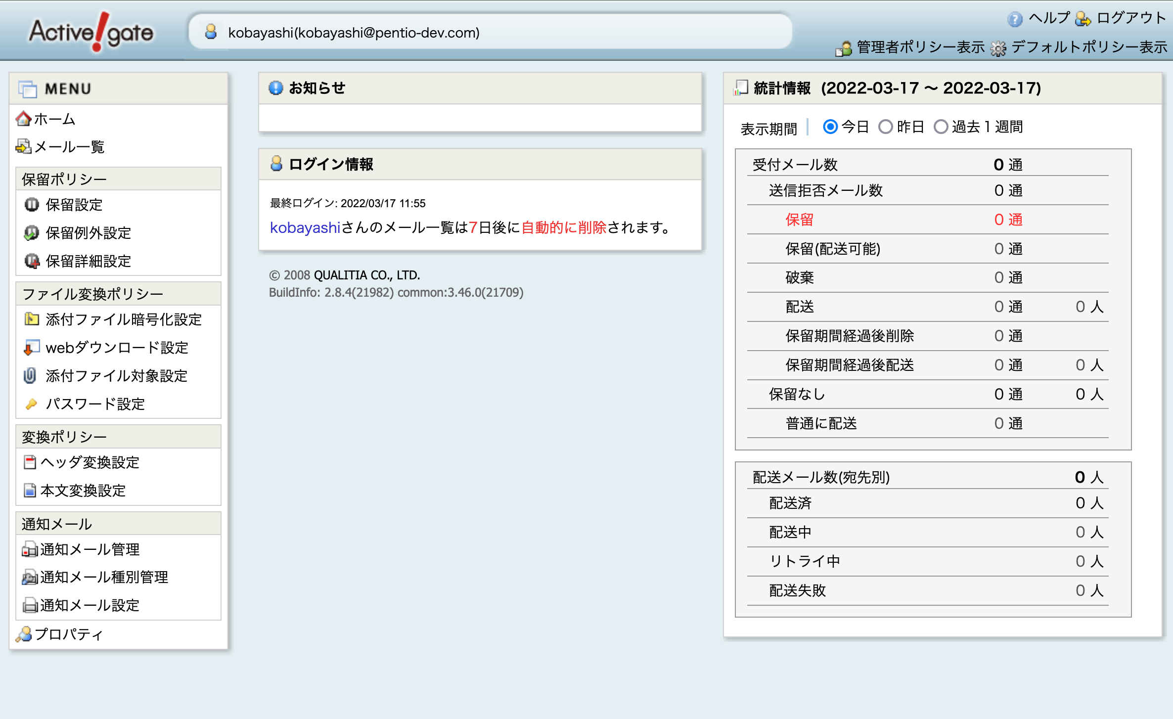Go to パスワード設定

95,404
